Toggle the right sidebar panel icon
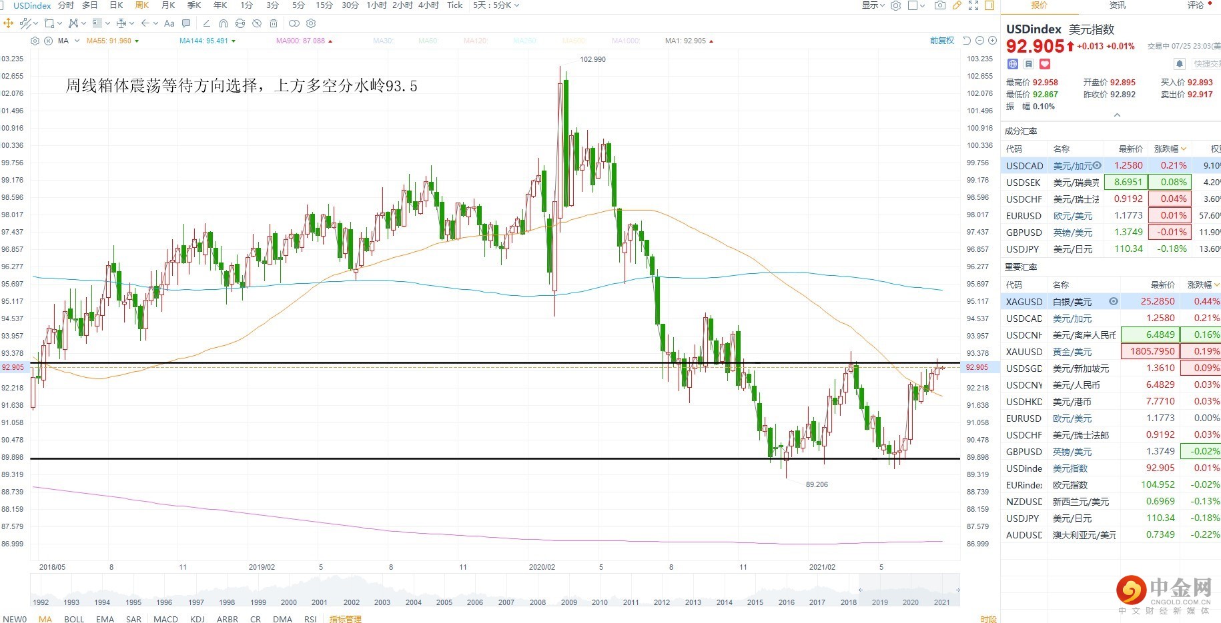1221x623 pixels. tap(989, 5)
